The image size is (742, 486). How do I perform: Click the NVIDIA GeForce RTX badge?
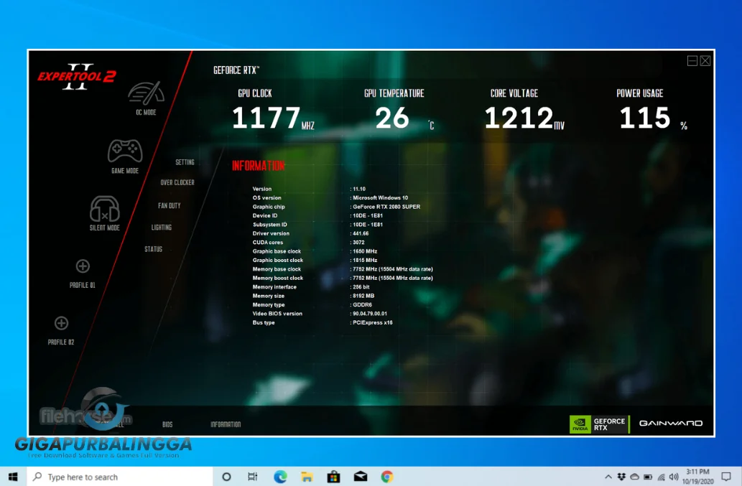[x=600, y=424]
